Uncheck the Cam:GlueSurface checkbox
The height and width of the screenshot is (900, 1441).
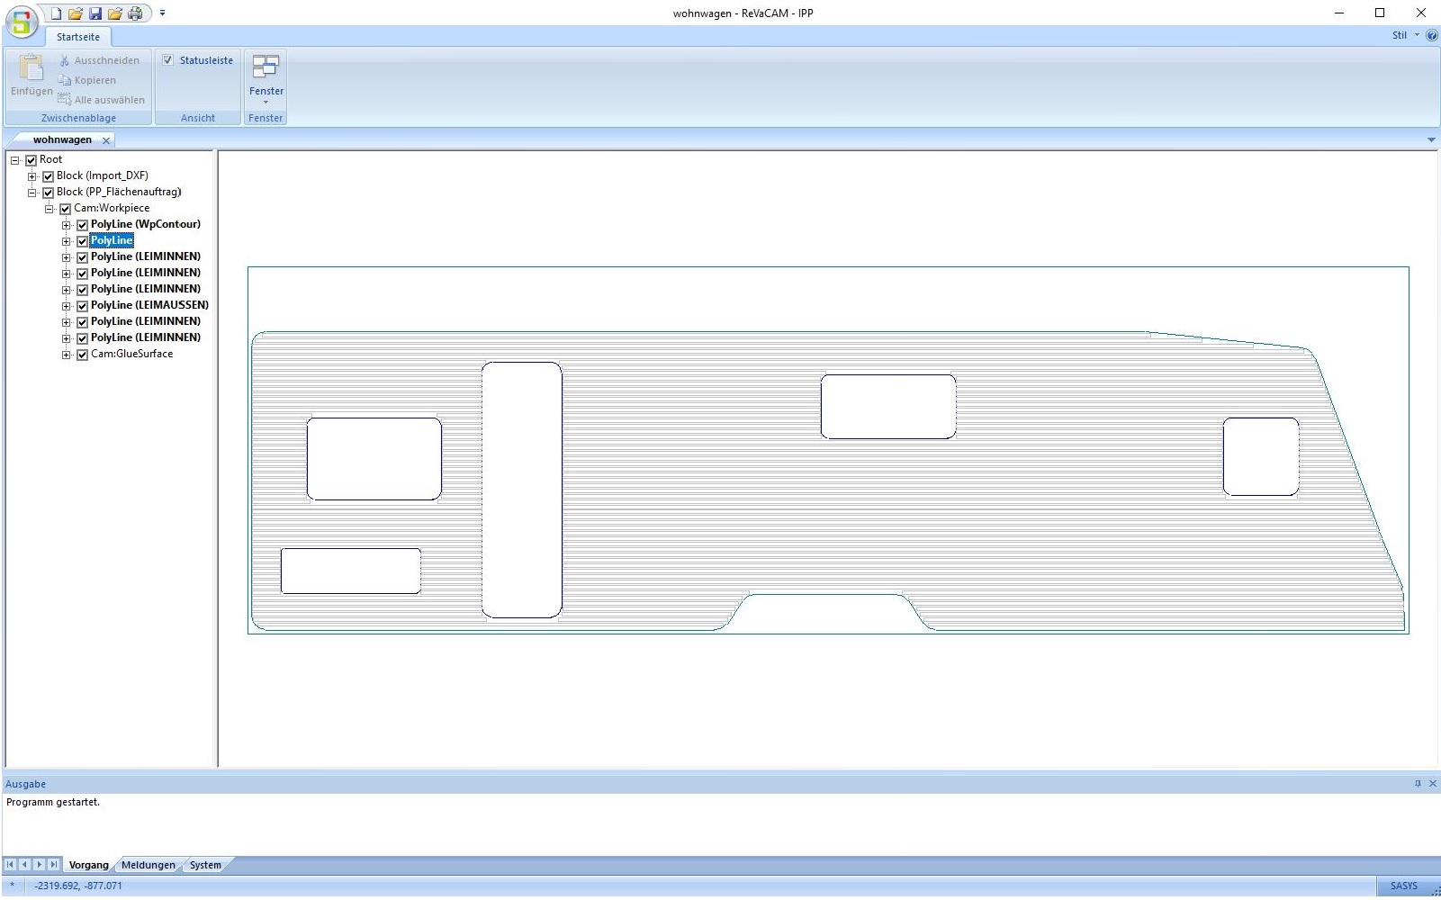pos(82,355)
